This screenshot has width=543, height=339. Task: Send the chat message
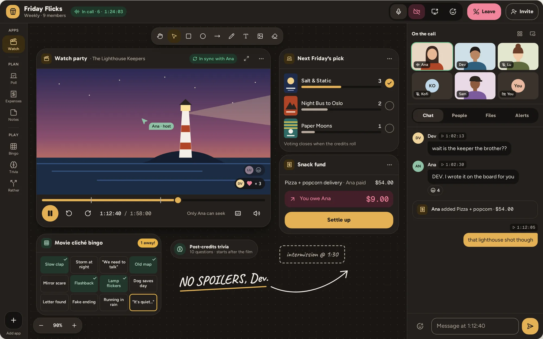(530, 326)
